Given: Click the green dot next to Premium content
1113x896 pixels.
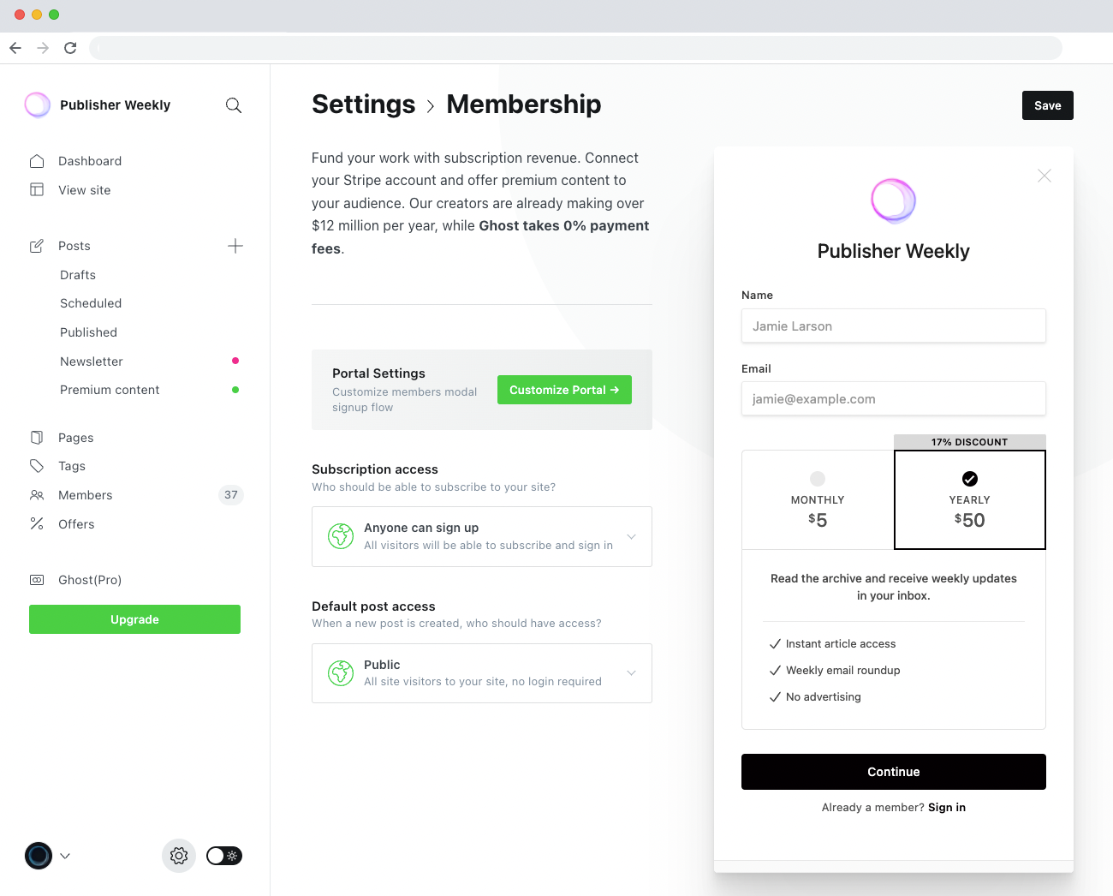Looking at the screenshot, I should tap(235, 390).
